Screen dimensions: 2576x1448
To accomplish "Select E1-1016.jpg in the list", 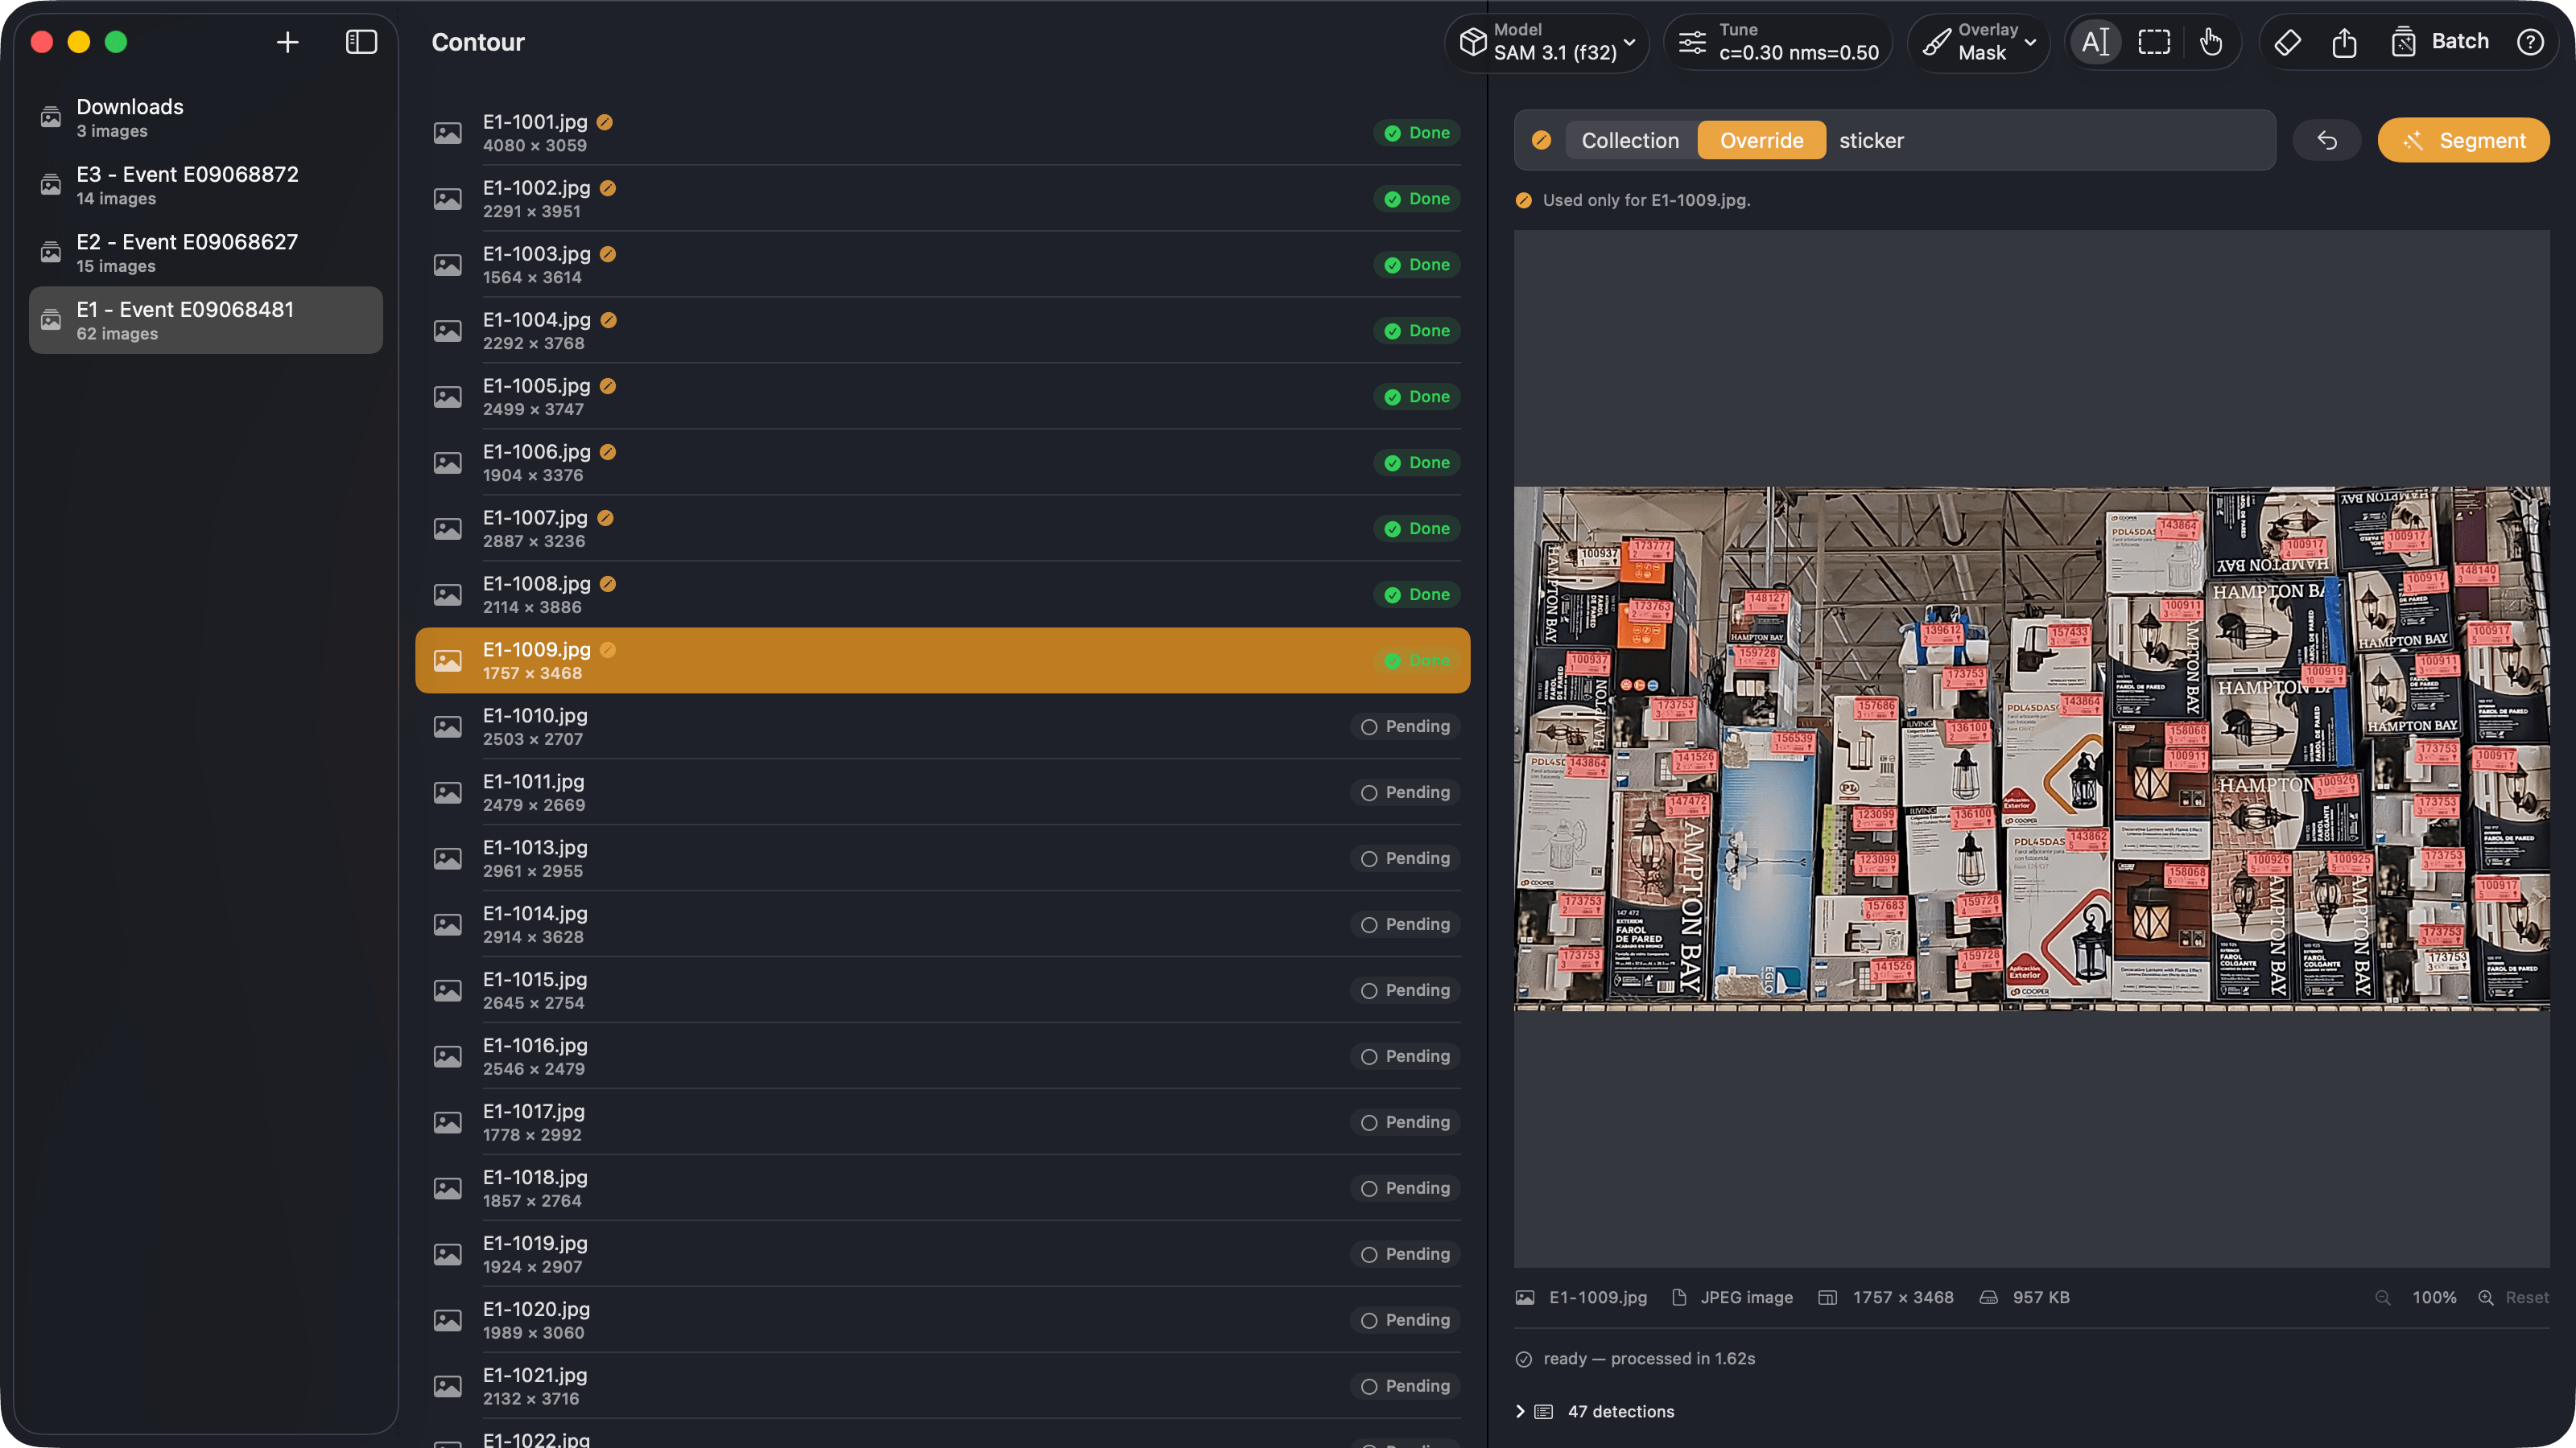I will [x=942, y=1056].
